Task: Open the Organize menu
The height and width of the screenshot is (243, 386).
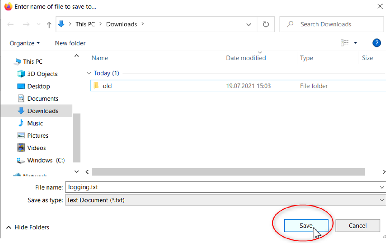Action: pyautogui.click(x=25, y=43)
